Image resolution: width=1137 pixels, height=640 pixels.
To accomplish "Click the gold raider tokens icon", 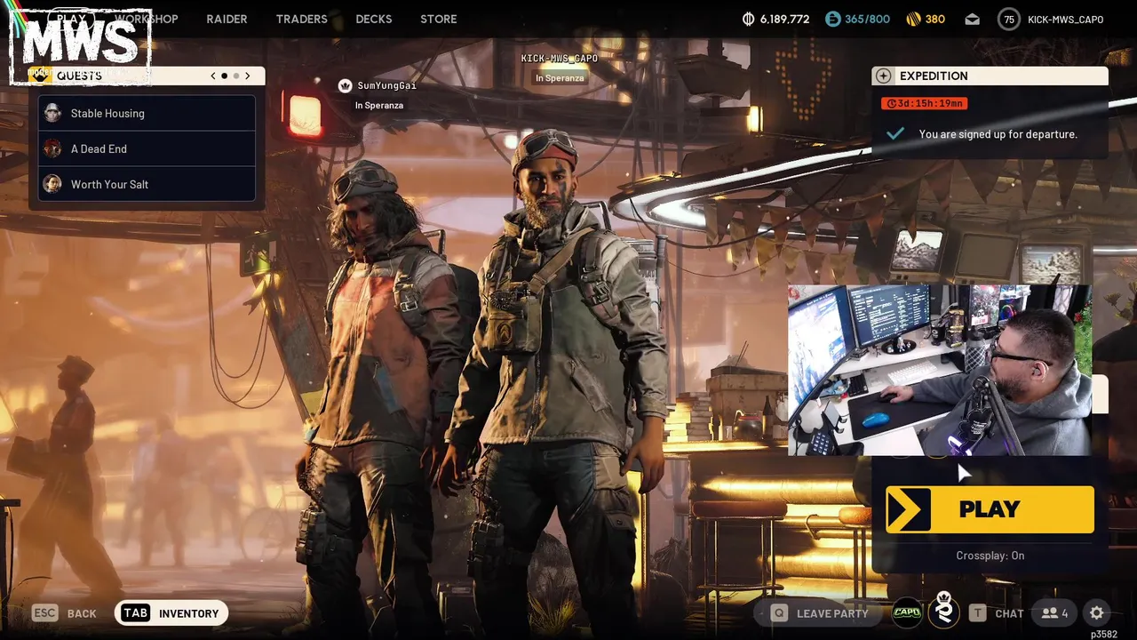I will coord(913,19).
